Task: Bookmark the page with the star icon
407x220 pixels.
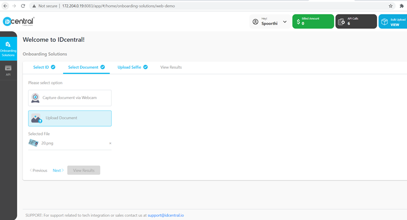Action: [391, 6]
